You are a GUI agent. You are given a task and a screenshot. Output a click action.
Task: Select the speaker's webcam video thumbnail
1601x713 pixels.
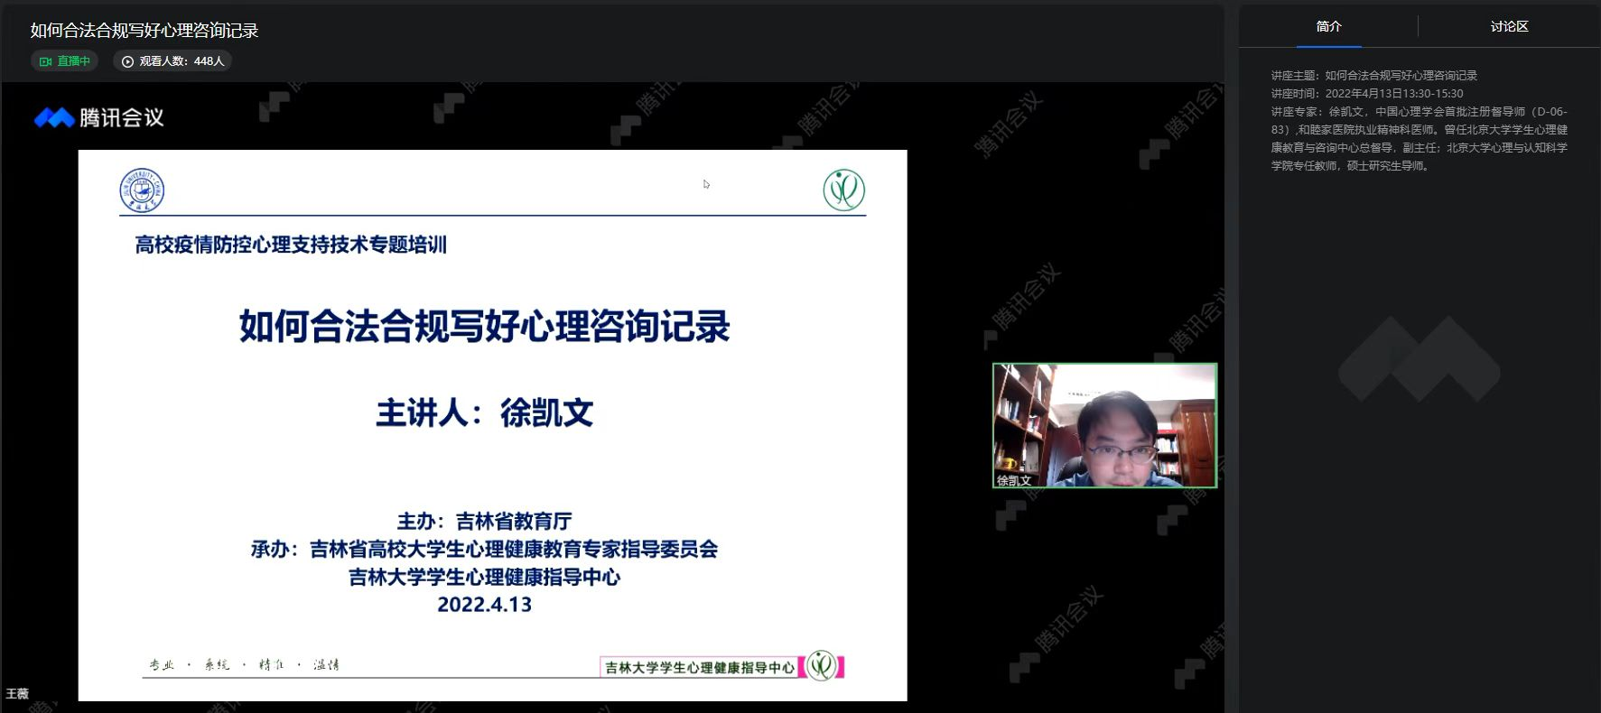pos(1104,424)
